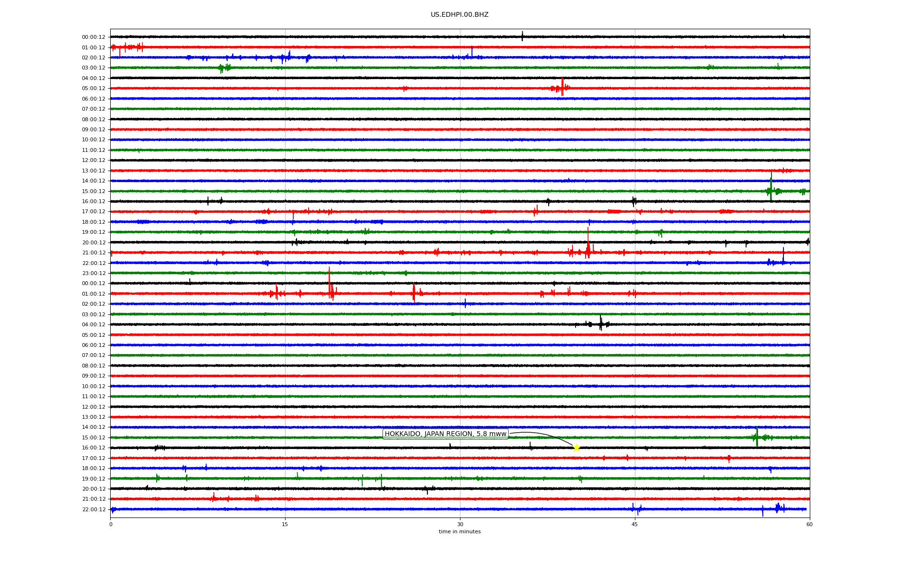The image size is (920, 575).
Task: Click the 0 tick on the x-axis
Action: pyautogui.click(x=111, y=524)
